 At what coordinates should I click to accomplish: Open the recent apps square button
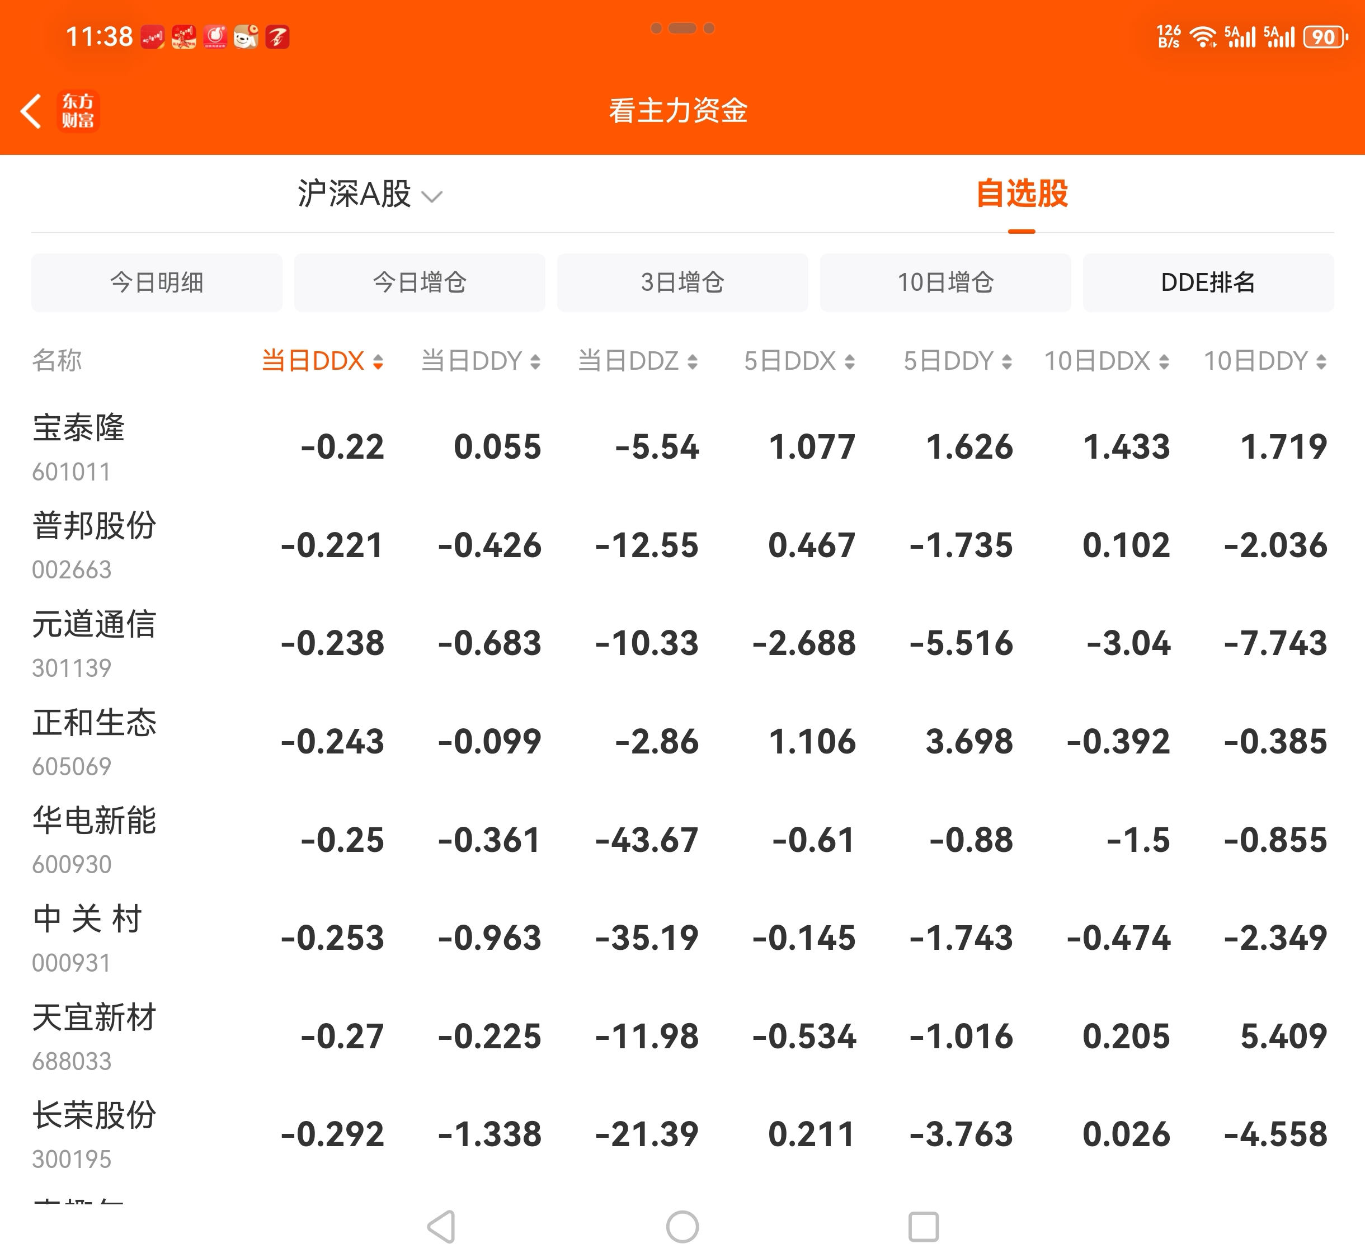(x=923, y=1227)
